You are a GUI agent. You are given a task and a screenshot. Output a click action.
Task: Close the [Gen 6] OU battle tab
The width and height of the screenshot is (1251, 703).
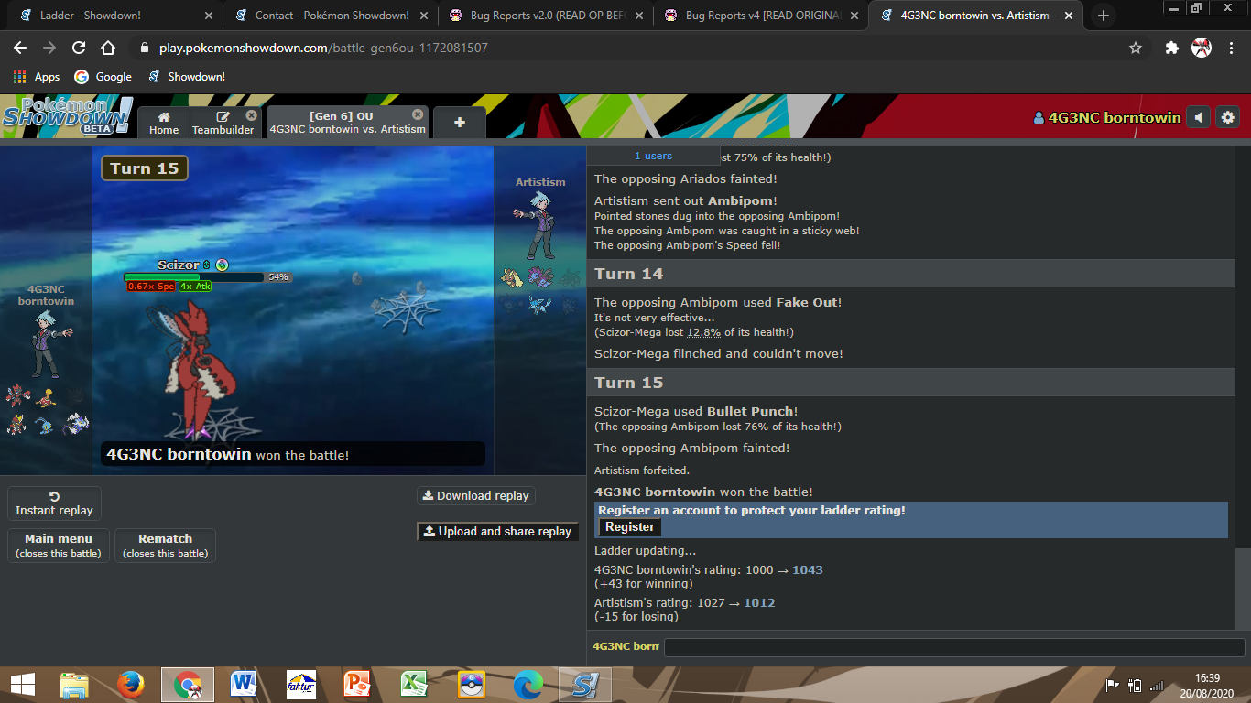pos(418,114)
